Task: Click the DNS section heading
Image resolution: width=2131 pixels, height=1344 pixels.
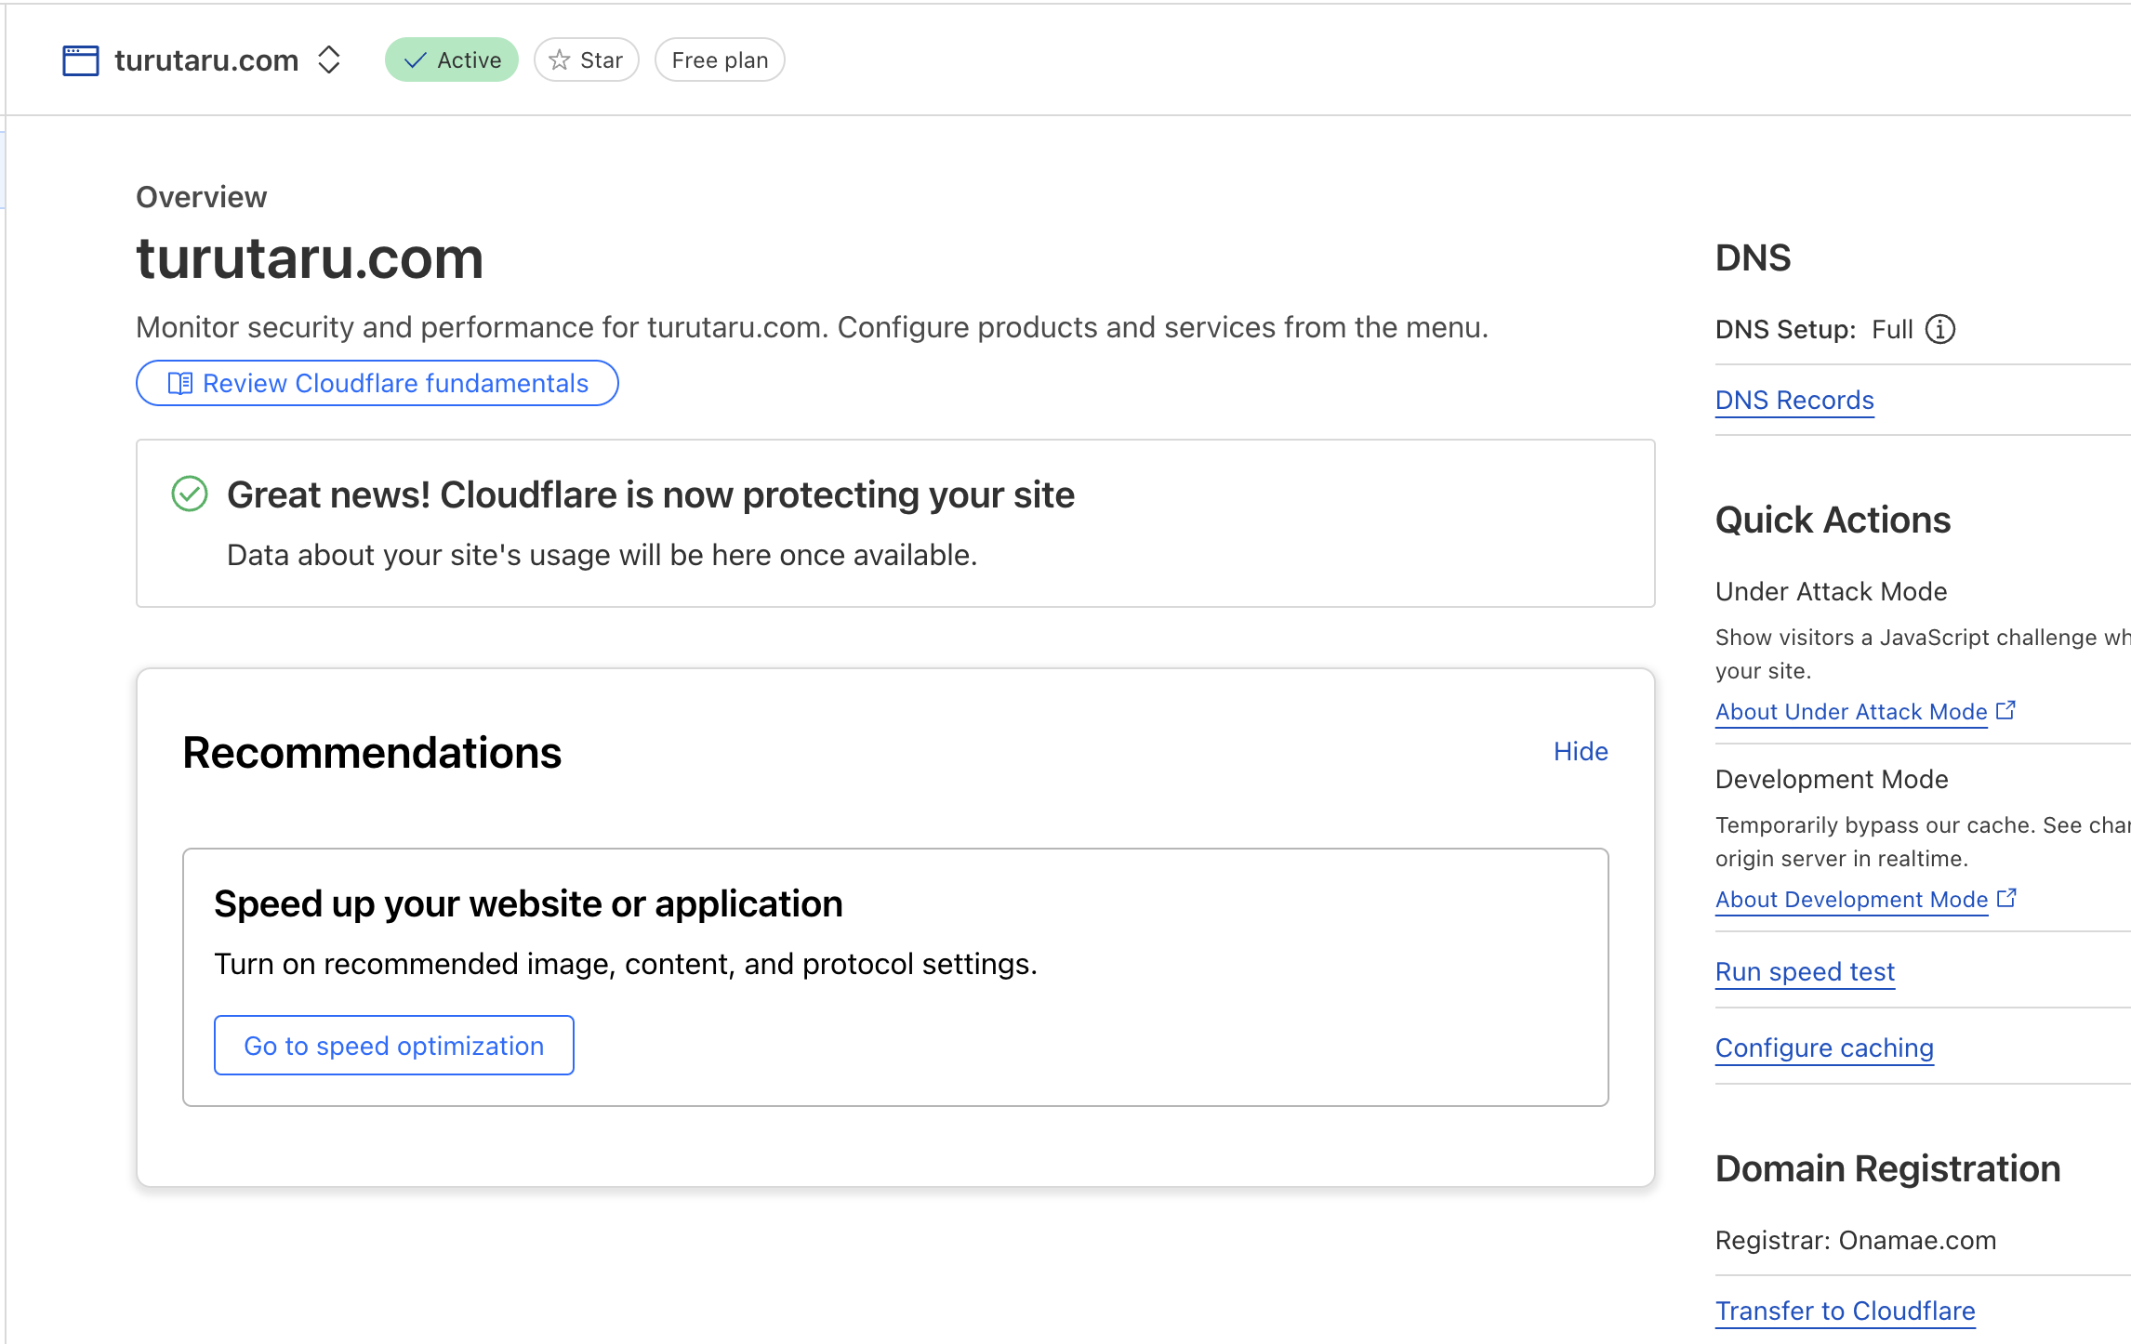Action: [x=1753, y=258]
